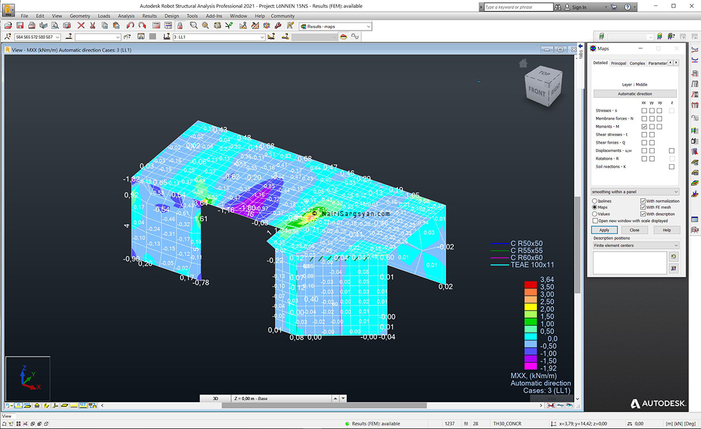Screen dimensions: 701x429
Task: Switch to Complex tab in Maps
Action: tap(637, 63)
